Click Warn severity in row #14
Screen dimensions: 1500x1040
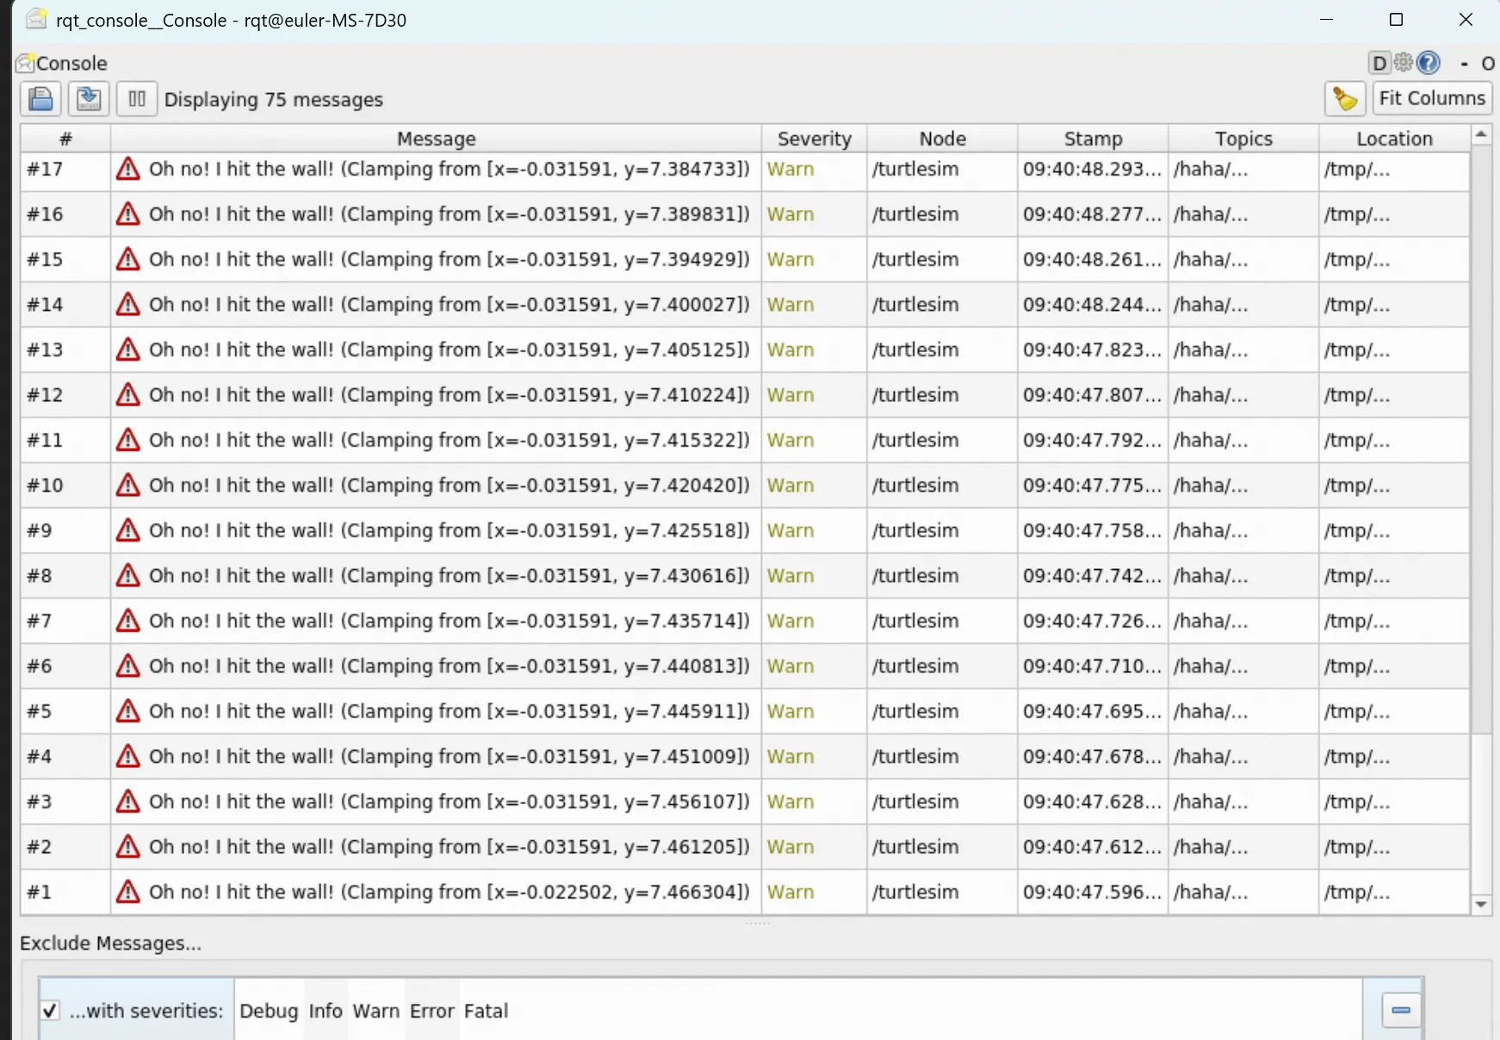point(814,304)
